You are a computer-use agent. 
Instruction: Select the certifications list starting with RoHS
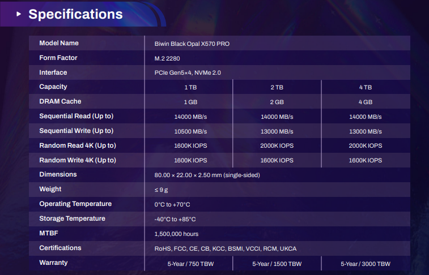click(x=225, y=248)
